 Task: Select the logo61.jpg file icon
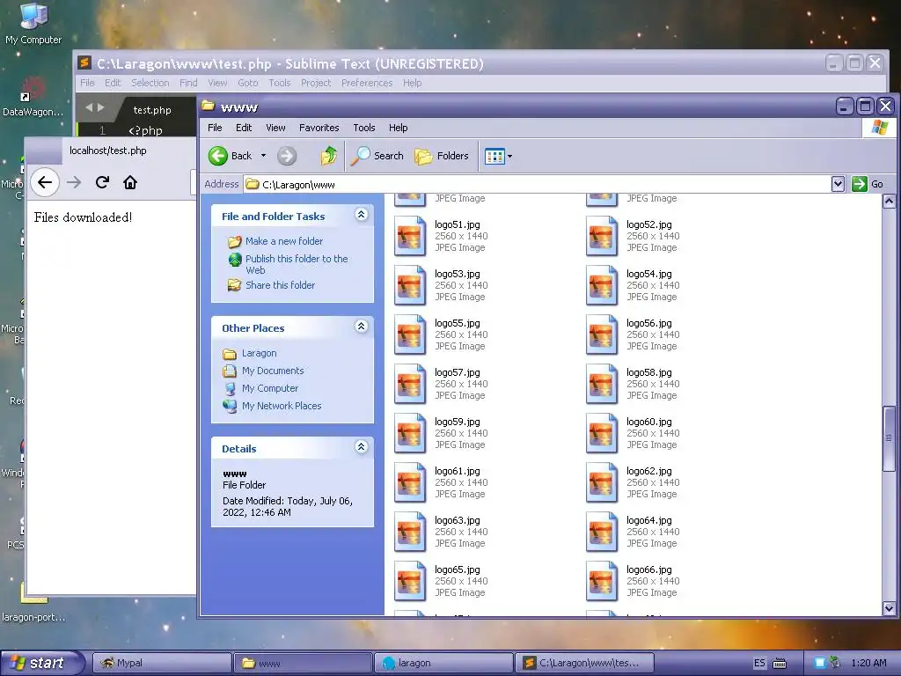coord(410,482)
